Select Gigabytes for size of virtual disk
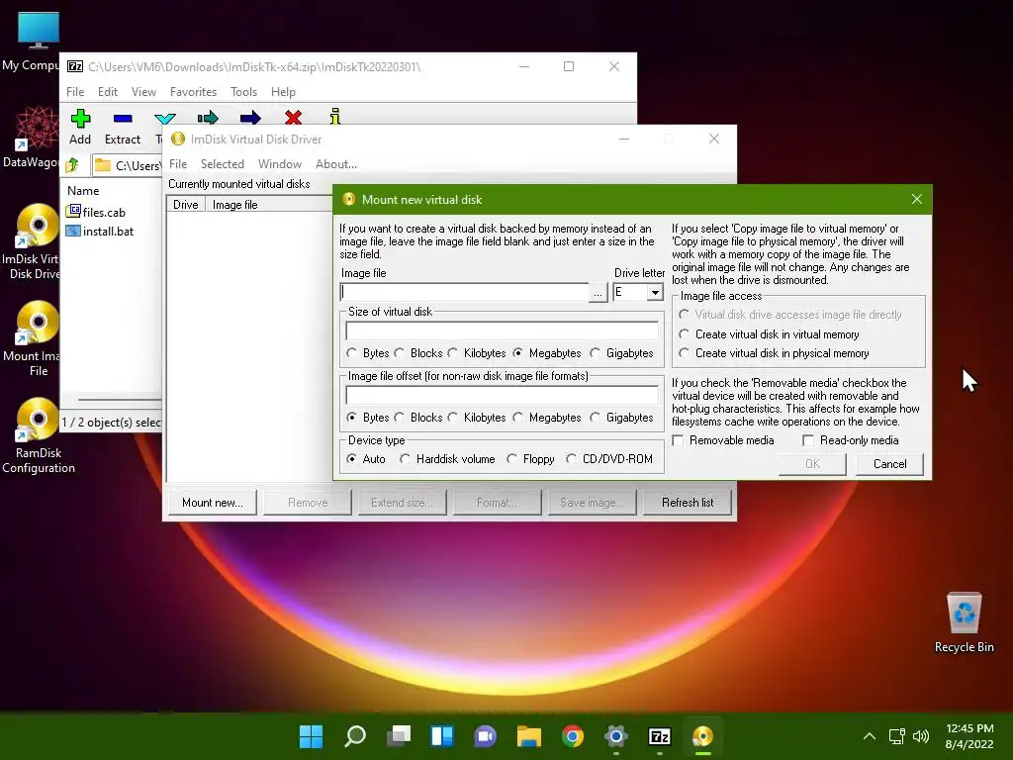The width and height of the screenshot is (1013, 760). tap(622, 353)
